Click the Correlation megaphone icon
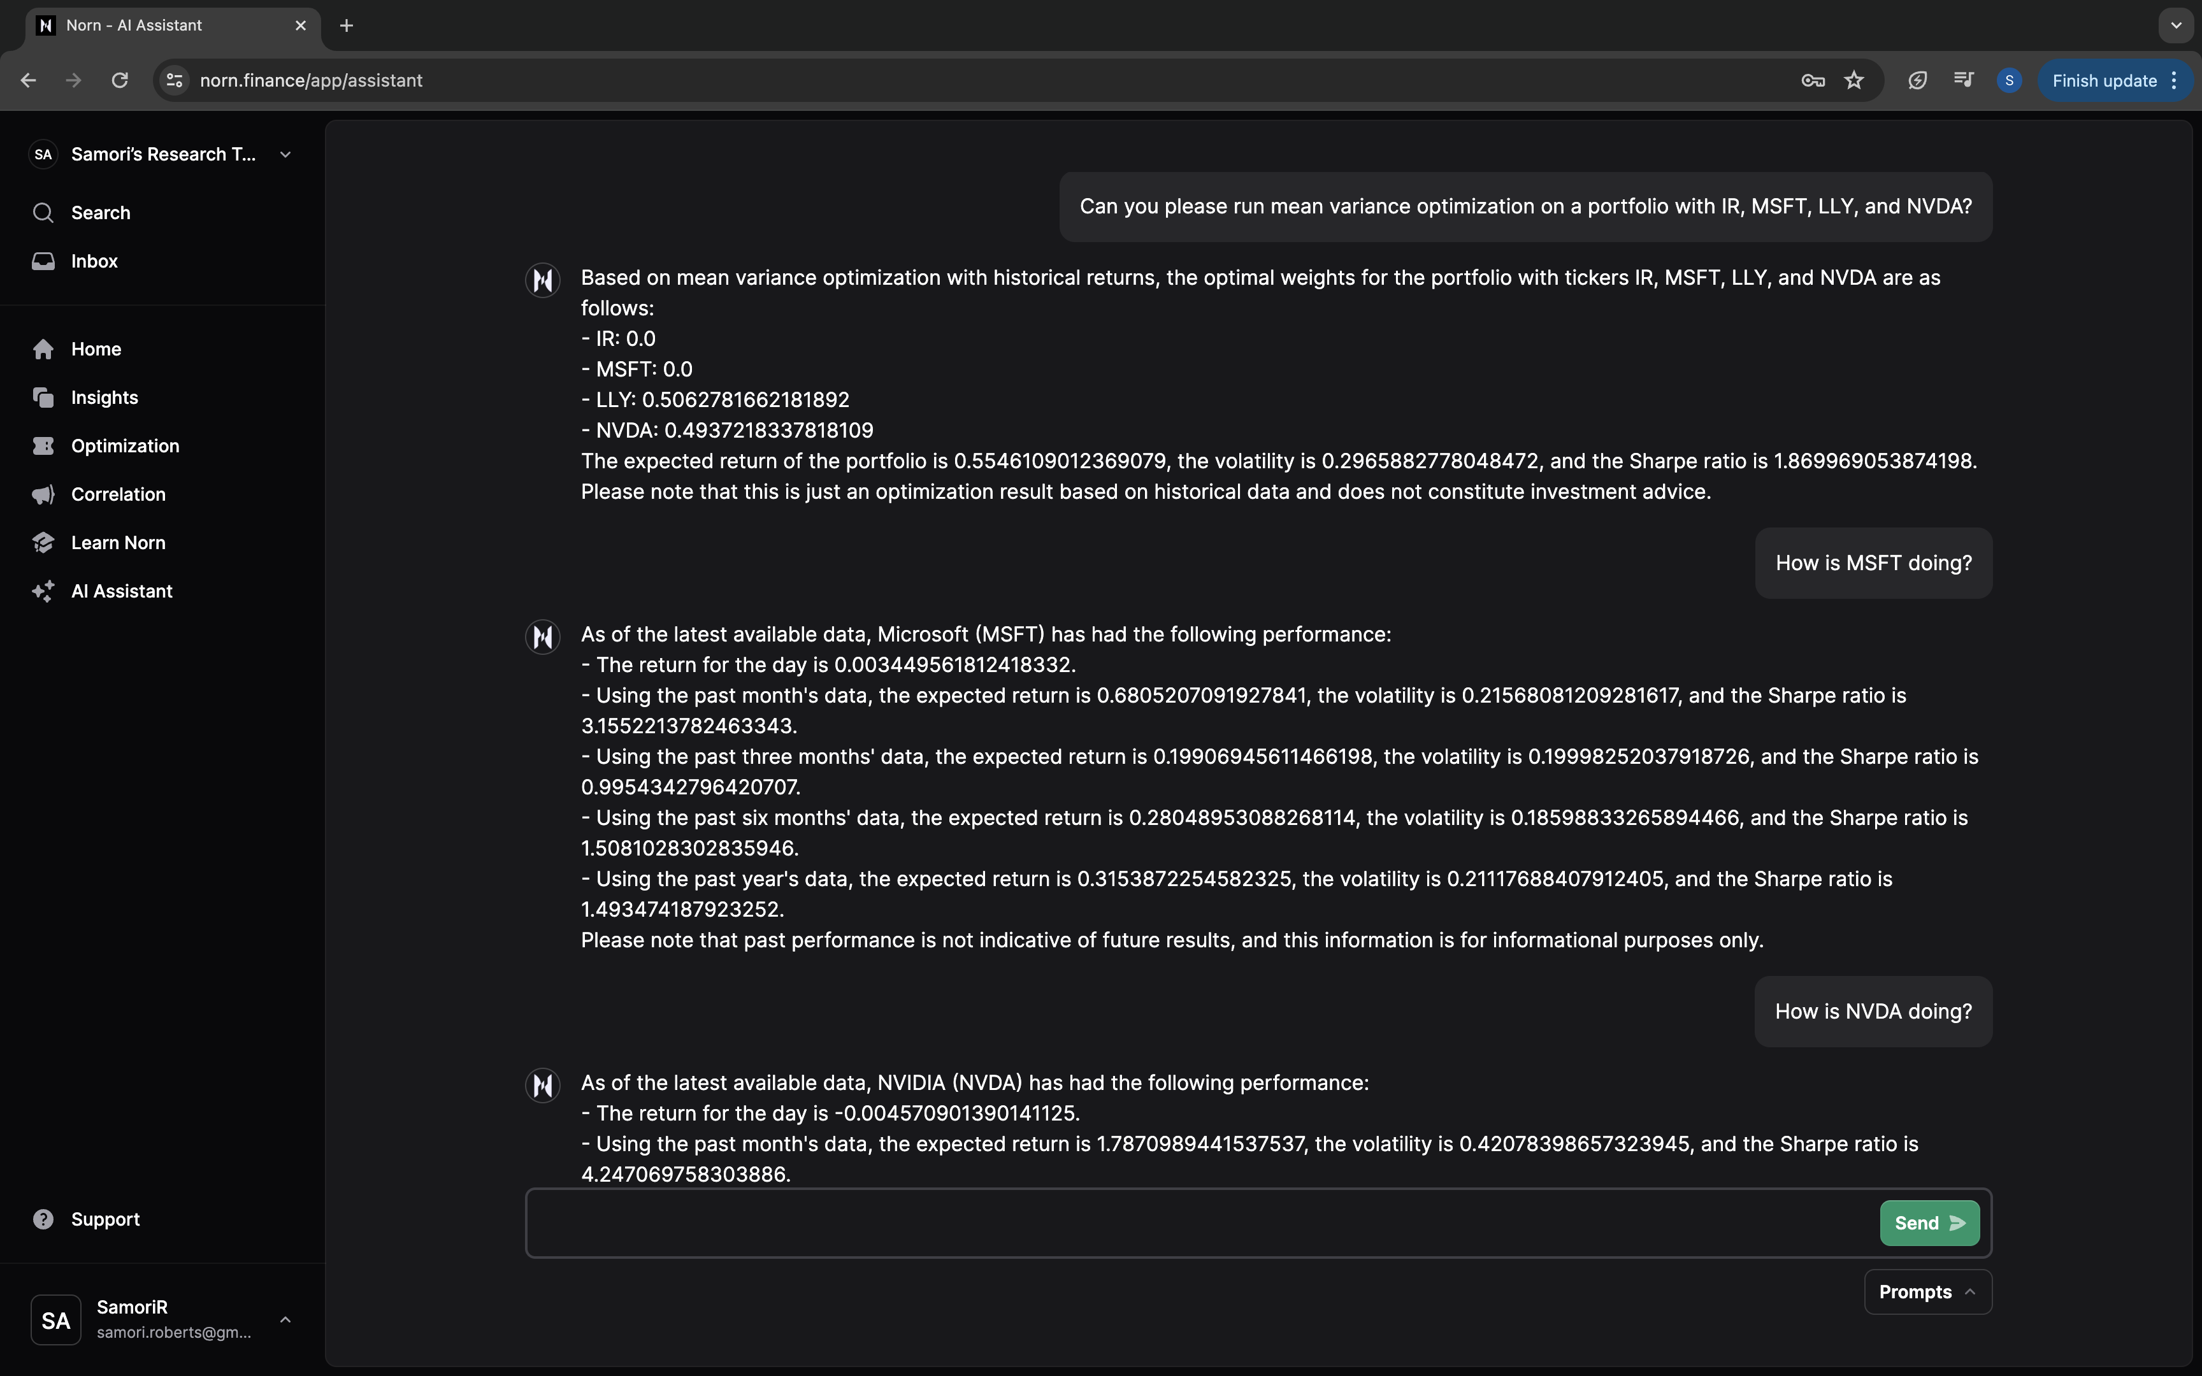The width and height of the screenshot is (2202, 1376). (x=43, y=494)
